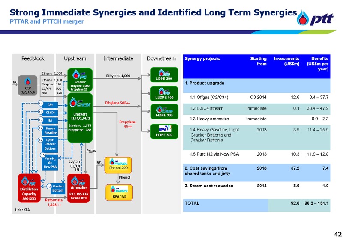343x238 pixels.
Task: Click the slide title Strong Immediate Synergies
Action: [153, 12]
